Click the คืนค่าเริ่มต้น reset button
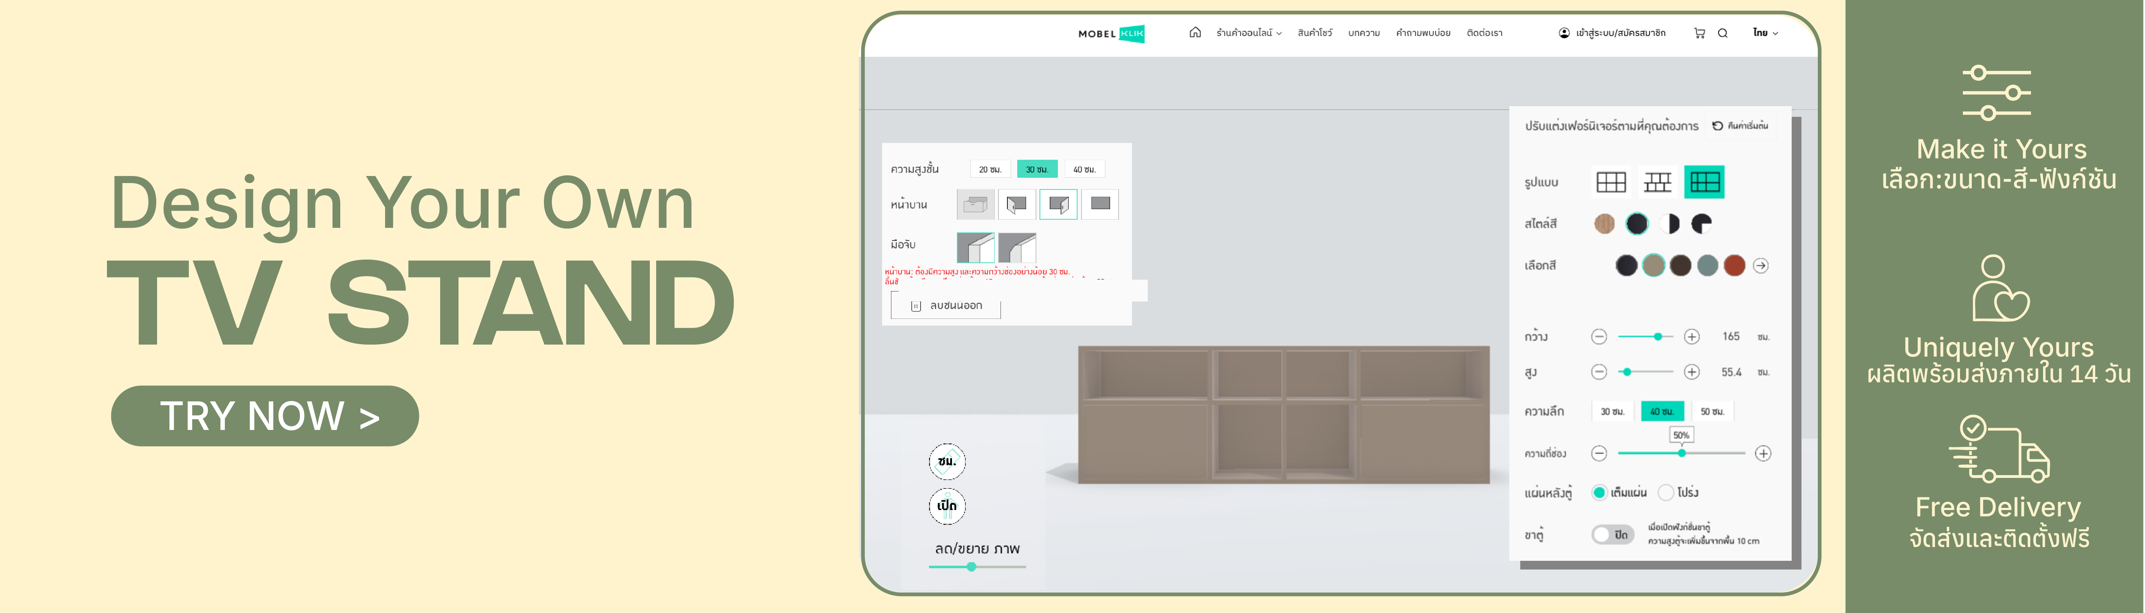 point(1740,126)
